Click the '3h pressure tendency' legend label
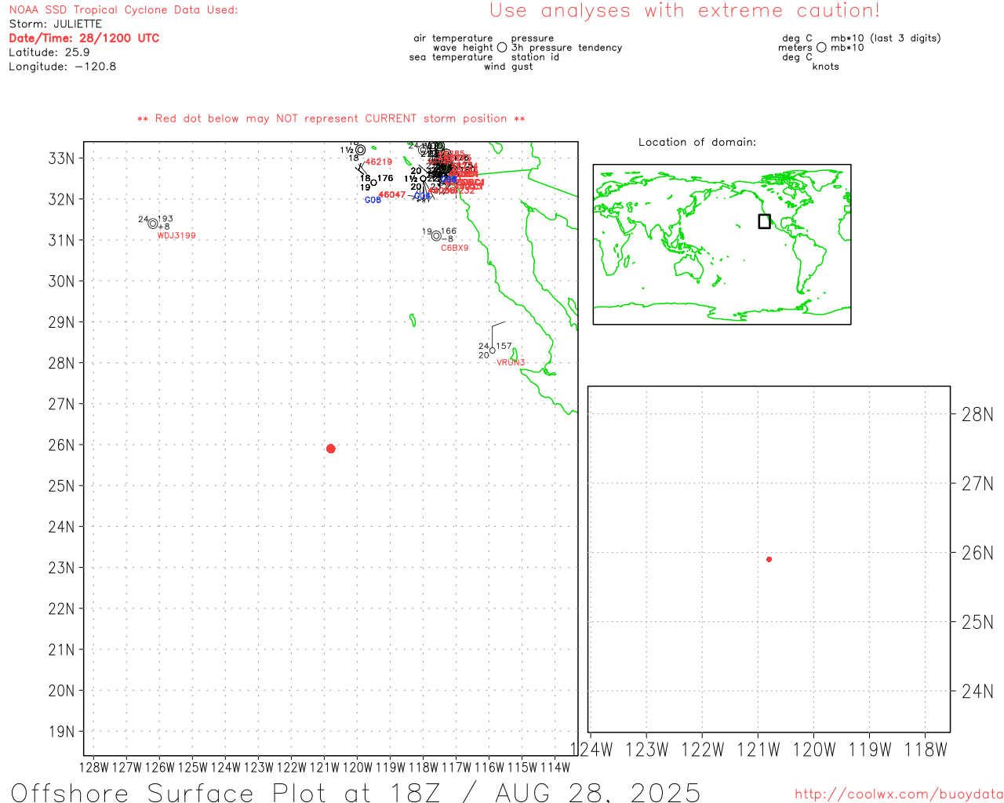 click(566, 48)
